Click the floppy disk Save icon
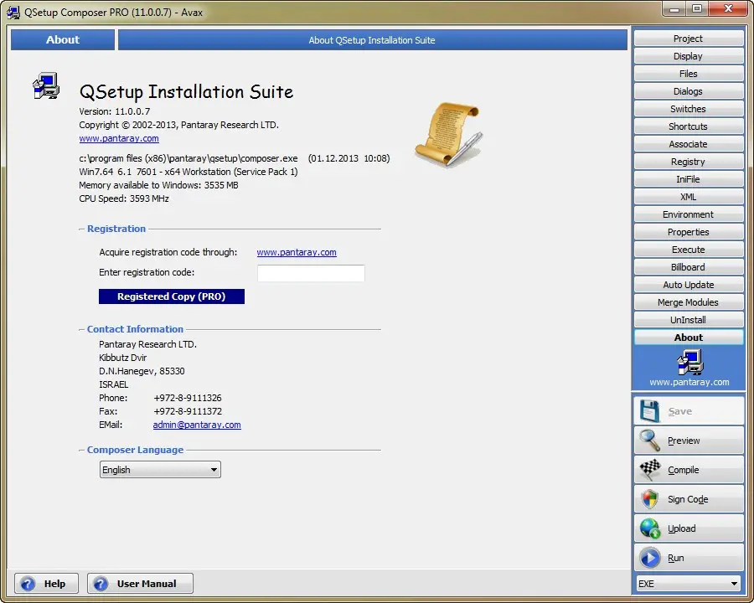This screenshot has height=603, width=754. click(x=649, y=411)
